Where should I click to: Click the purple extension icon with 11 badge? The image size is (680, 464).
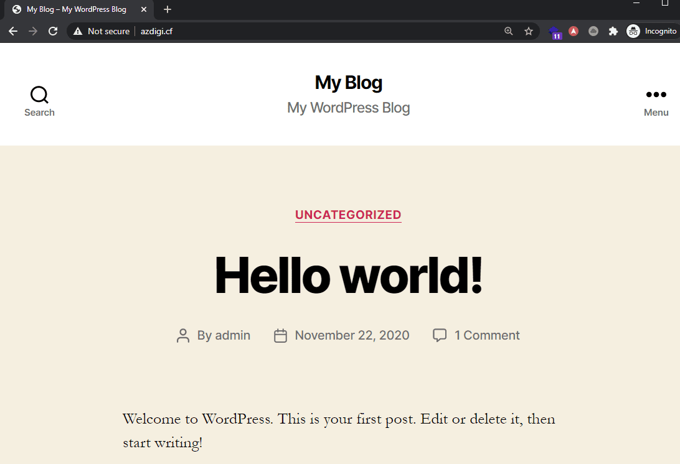click(554, 32)
